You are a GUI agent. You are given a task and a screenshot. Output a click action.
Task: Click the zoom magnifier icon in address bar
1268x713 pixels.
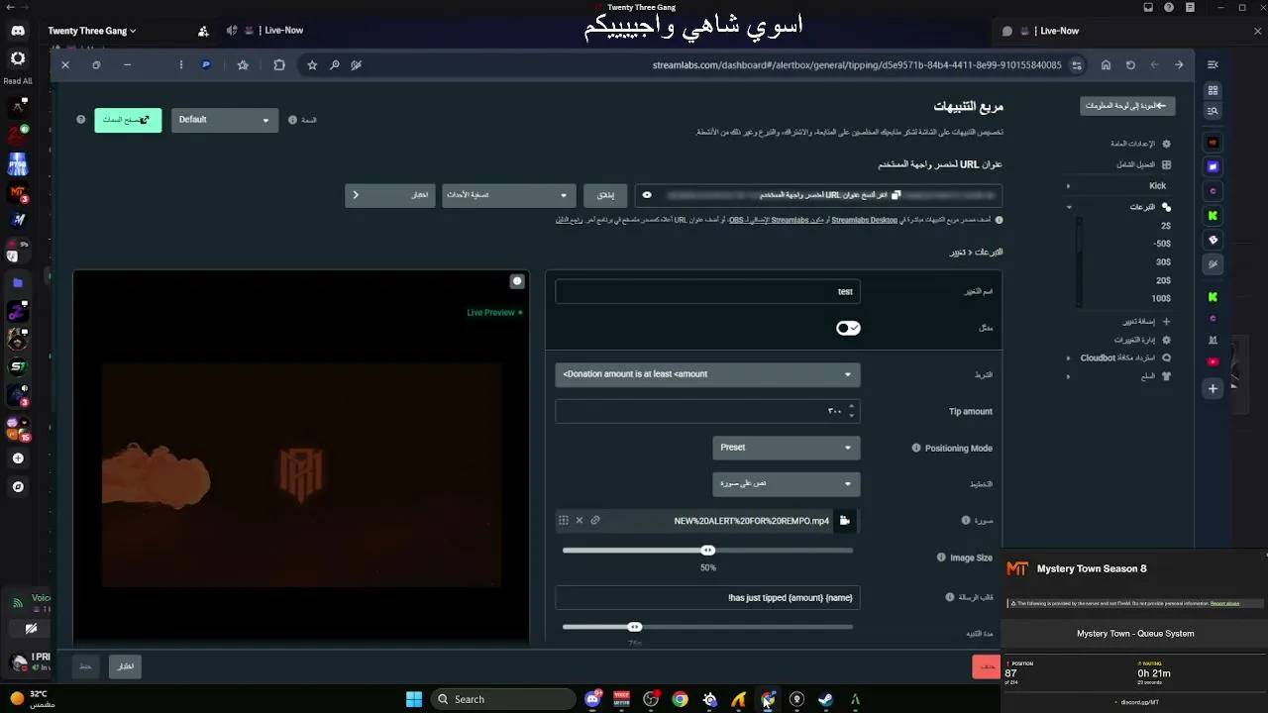[x=335, y=65]
